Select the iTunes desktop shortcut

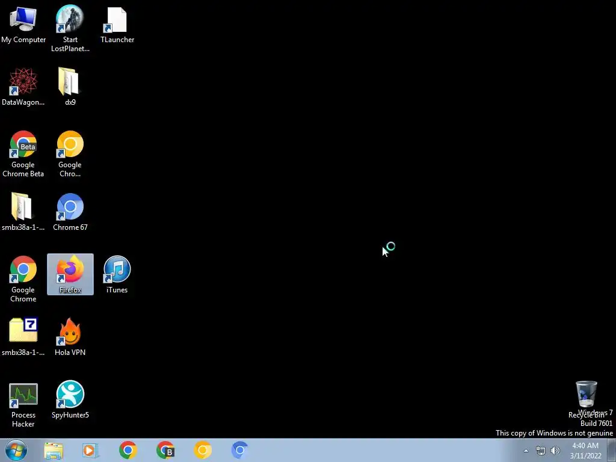tap(117, 274)
